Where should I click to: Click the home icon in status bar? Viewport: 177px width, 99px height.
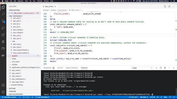click(x=32, y=97)
